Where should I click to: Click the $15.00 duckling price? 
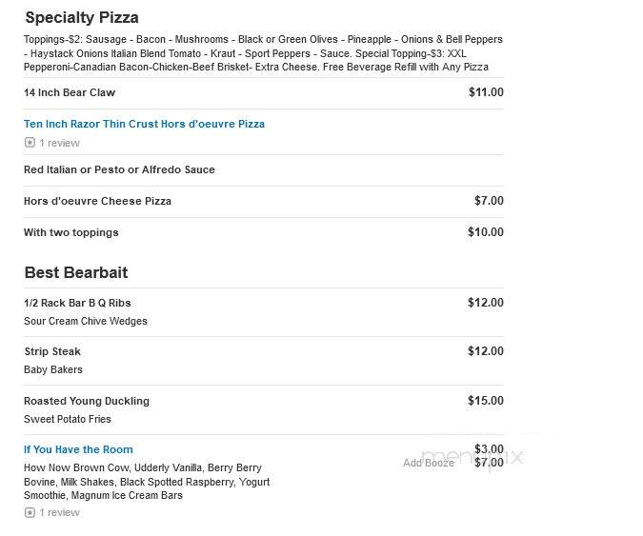tap(486, 401)
